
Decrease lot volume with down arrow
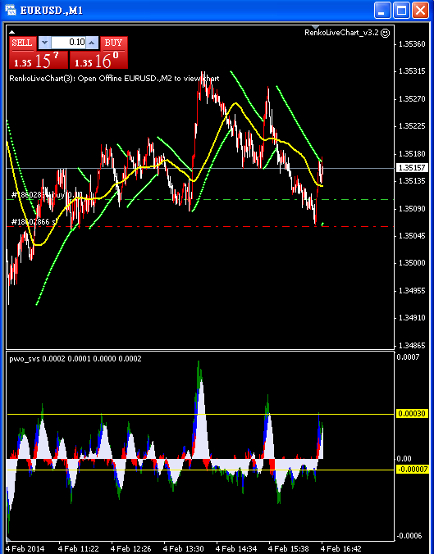coord(44,43)
